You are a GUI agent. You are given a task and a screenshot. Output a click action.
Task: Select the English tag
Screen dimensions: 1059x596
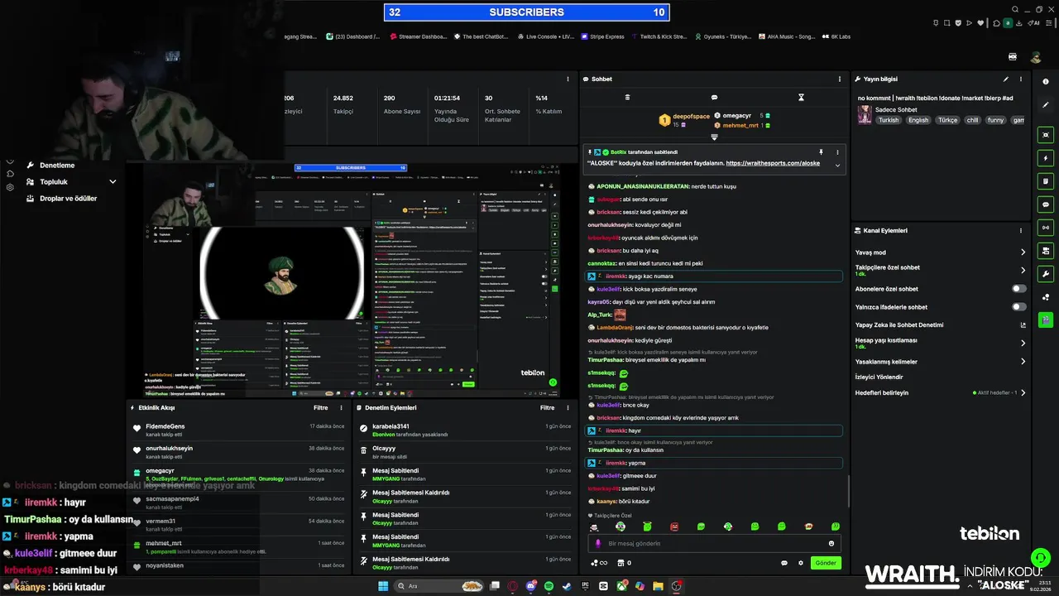click(918, 120)
